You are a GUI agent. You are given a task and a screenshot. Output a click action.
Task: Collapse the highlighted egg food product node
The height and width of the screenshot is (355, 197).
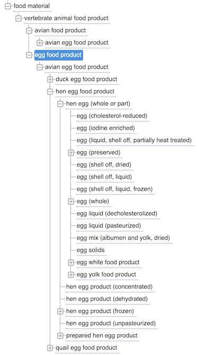click(29, 55)
